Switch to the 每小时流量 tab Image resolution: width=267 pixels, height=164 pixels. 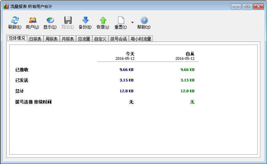[x=141, y=39]
